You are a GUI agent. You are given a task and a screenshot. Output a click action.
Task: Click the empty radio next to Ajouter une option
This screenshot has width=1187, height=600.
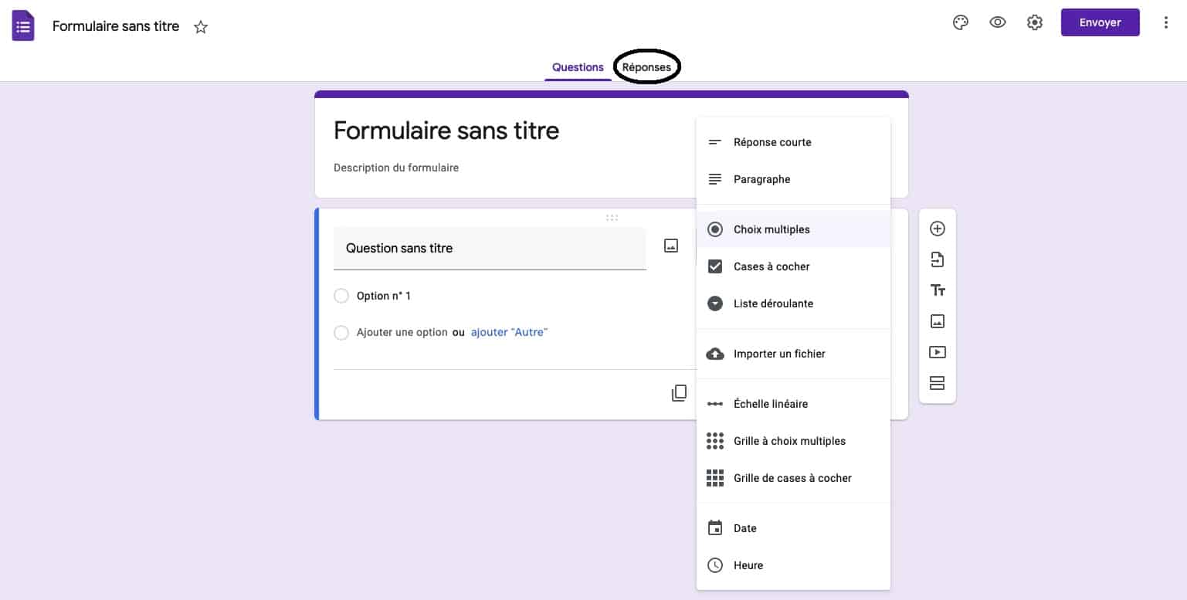[341, 332]
